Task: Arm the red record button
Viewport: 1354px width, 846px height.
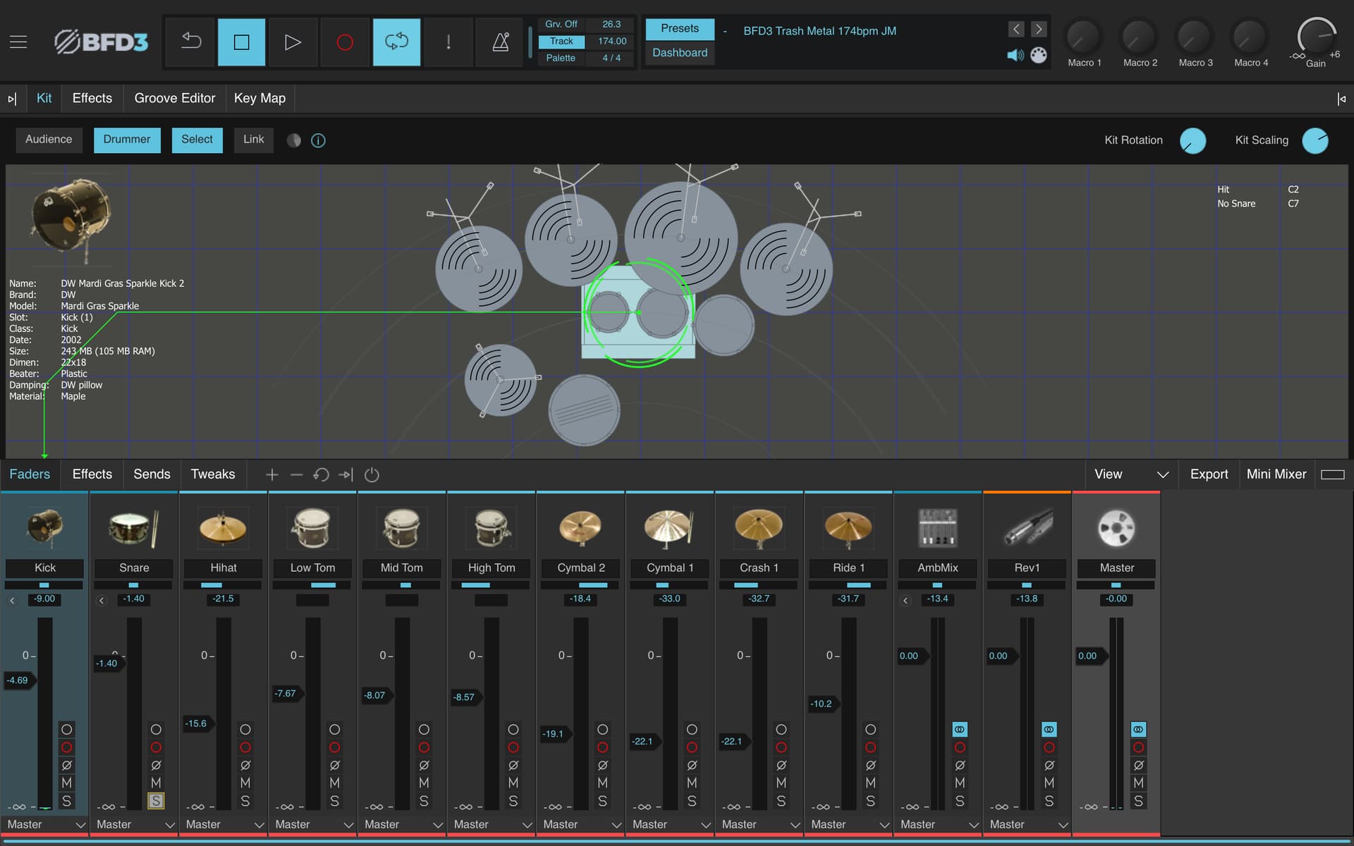Action: point(345,42)
